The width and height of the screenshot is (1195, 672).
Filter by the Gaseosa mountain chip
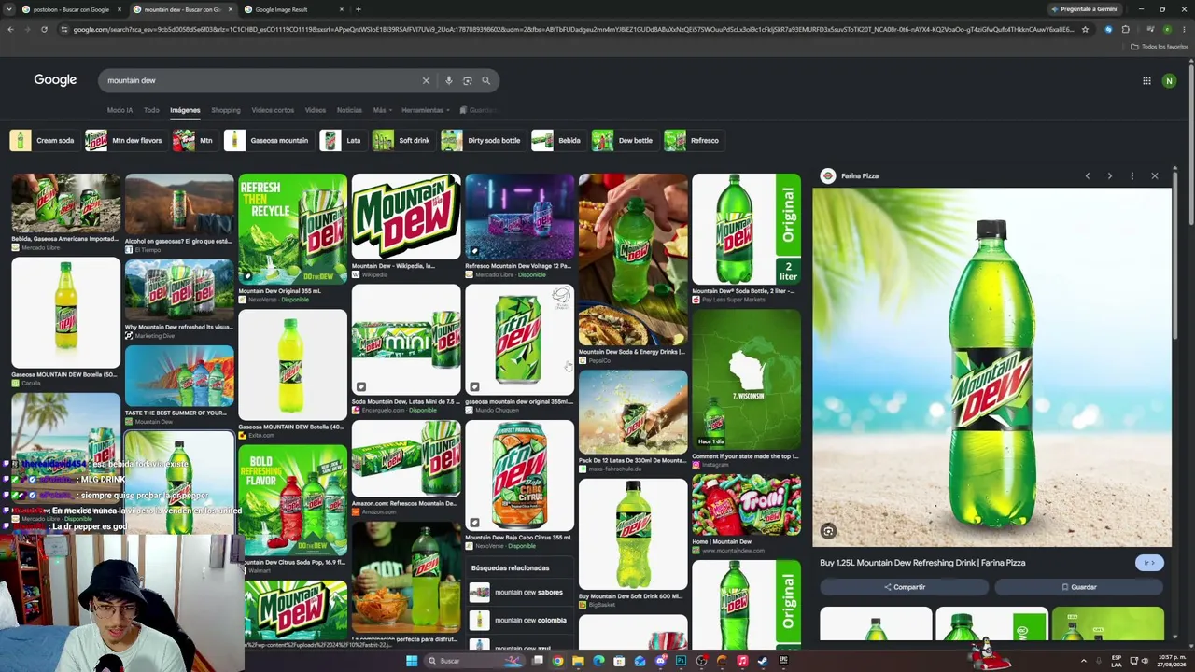[267, 141]
